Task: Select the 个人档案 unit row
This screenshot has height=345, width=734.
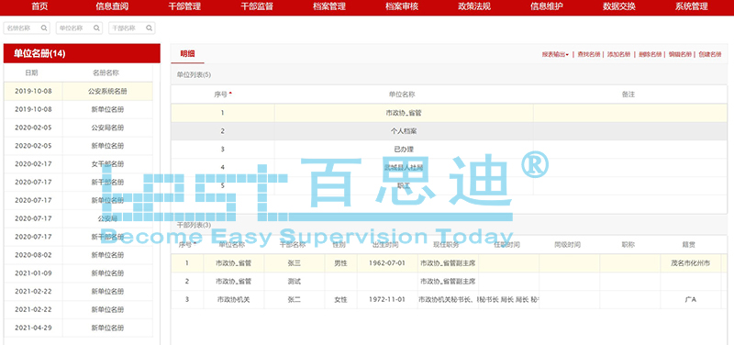Action: (x=449, y=131)
